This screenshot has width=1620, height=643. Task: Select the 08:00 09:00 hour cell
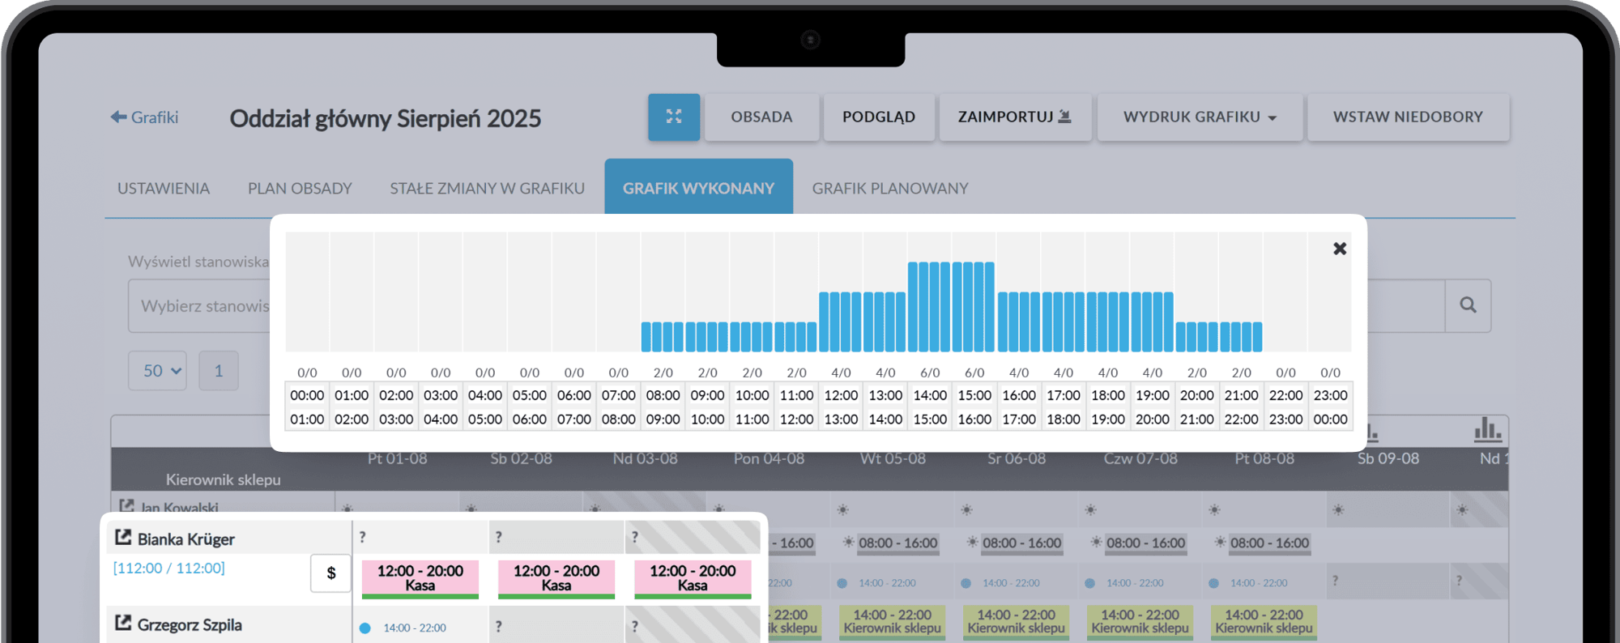[663, 407]
